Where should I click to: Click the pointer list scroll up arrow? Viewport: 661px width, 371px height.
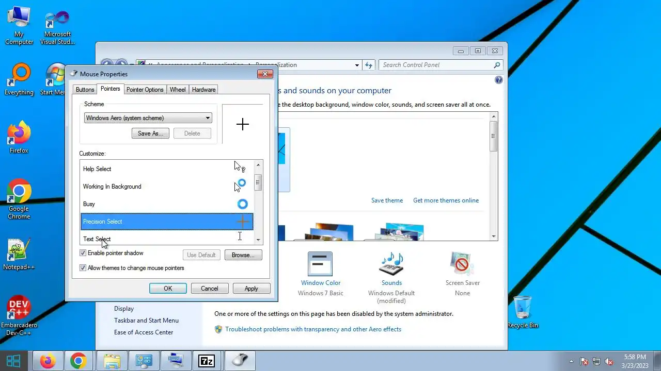258,165
